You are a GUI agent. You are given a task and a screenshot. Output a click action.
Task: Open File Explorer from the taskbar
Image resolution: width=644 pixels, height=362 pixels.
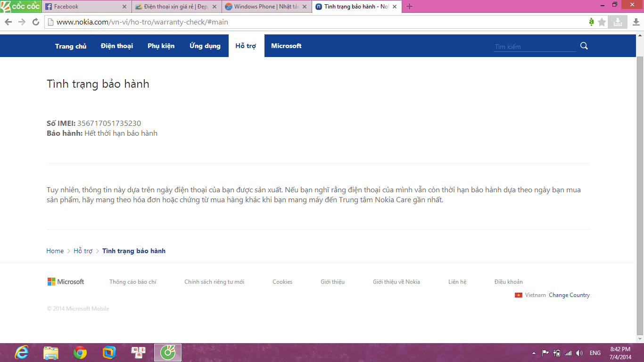51,353
